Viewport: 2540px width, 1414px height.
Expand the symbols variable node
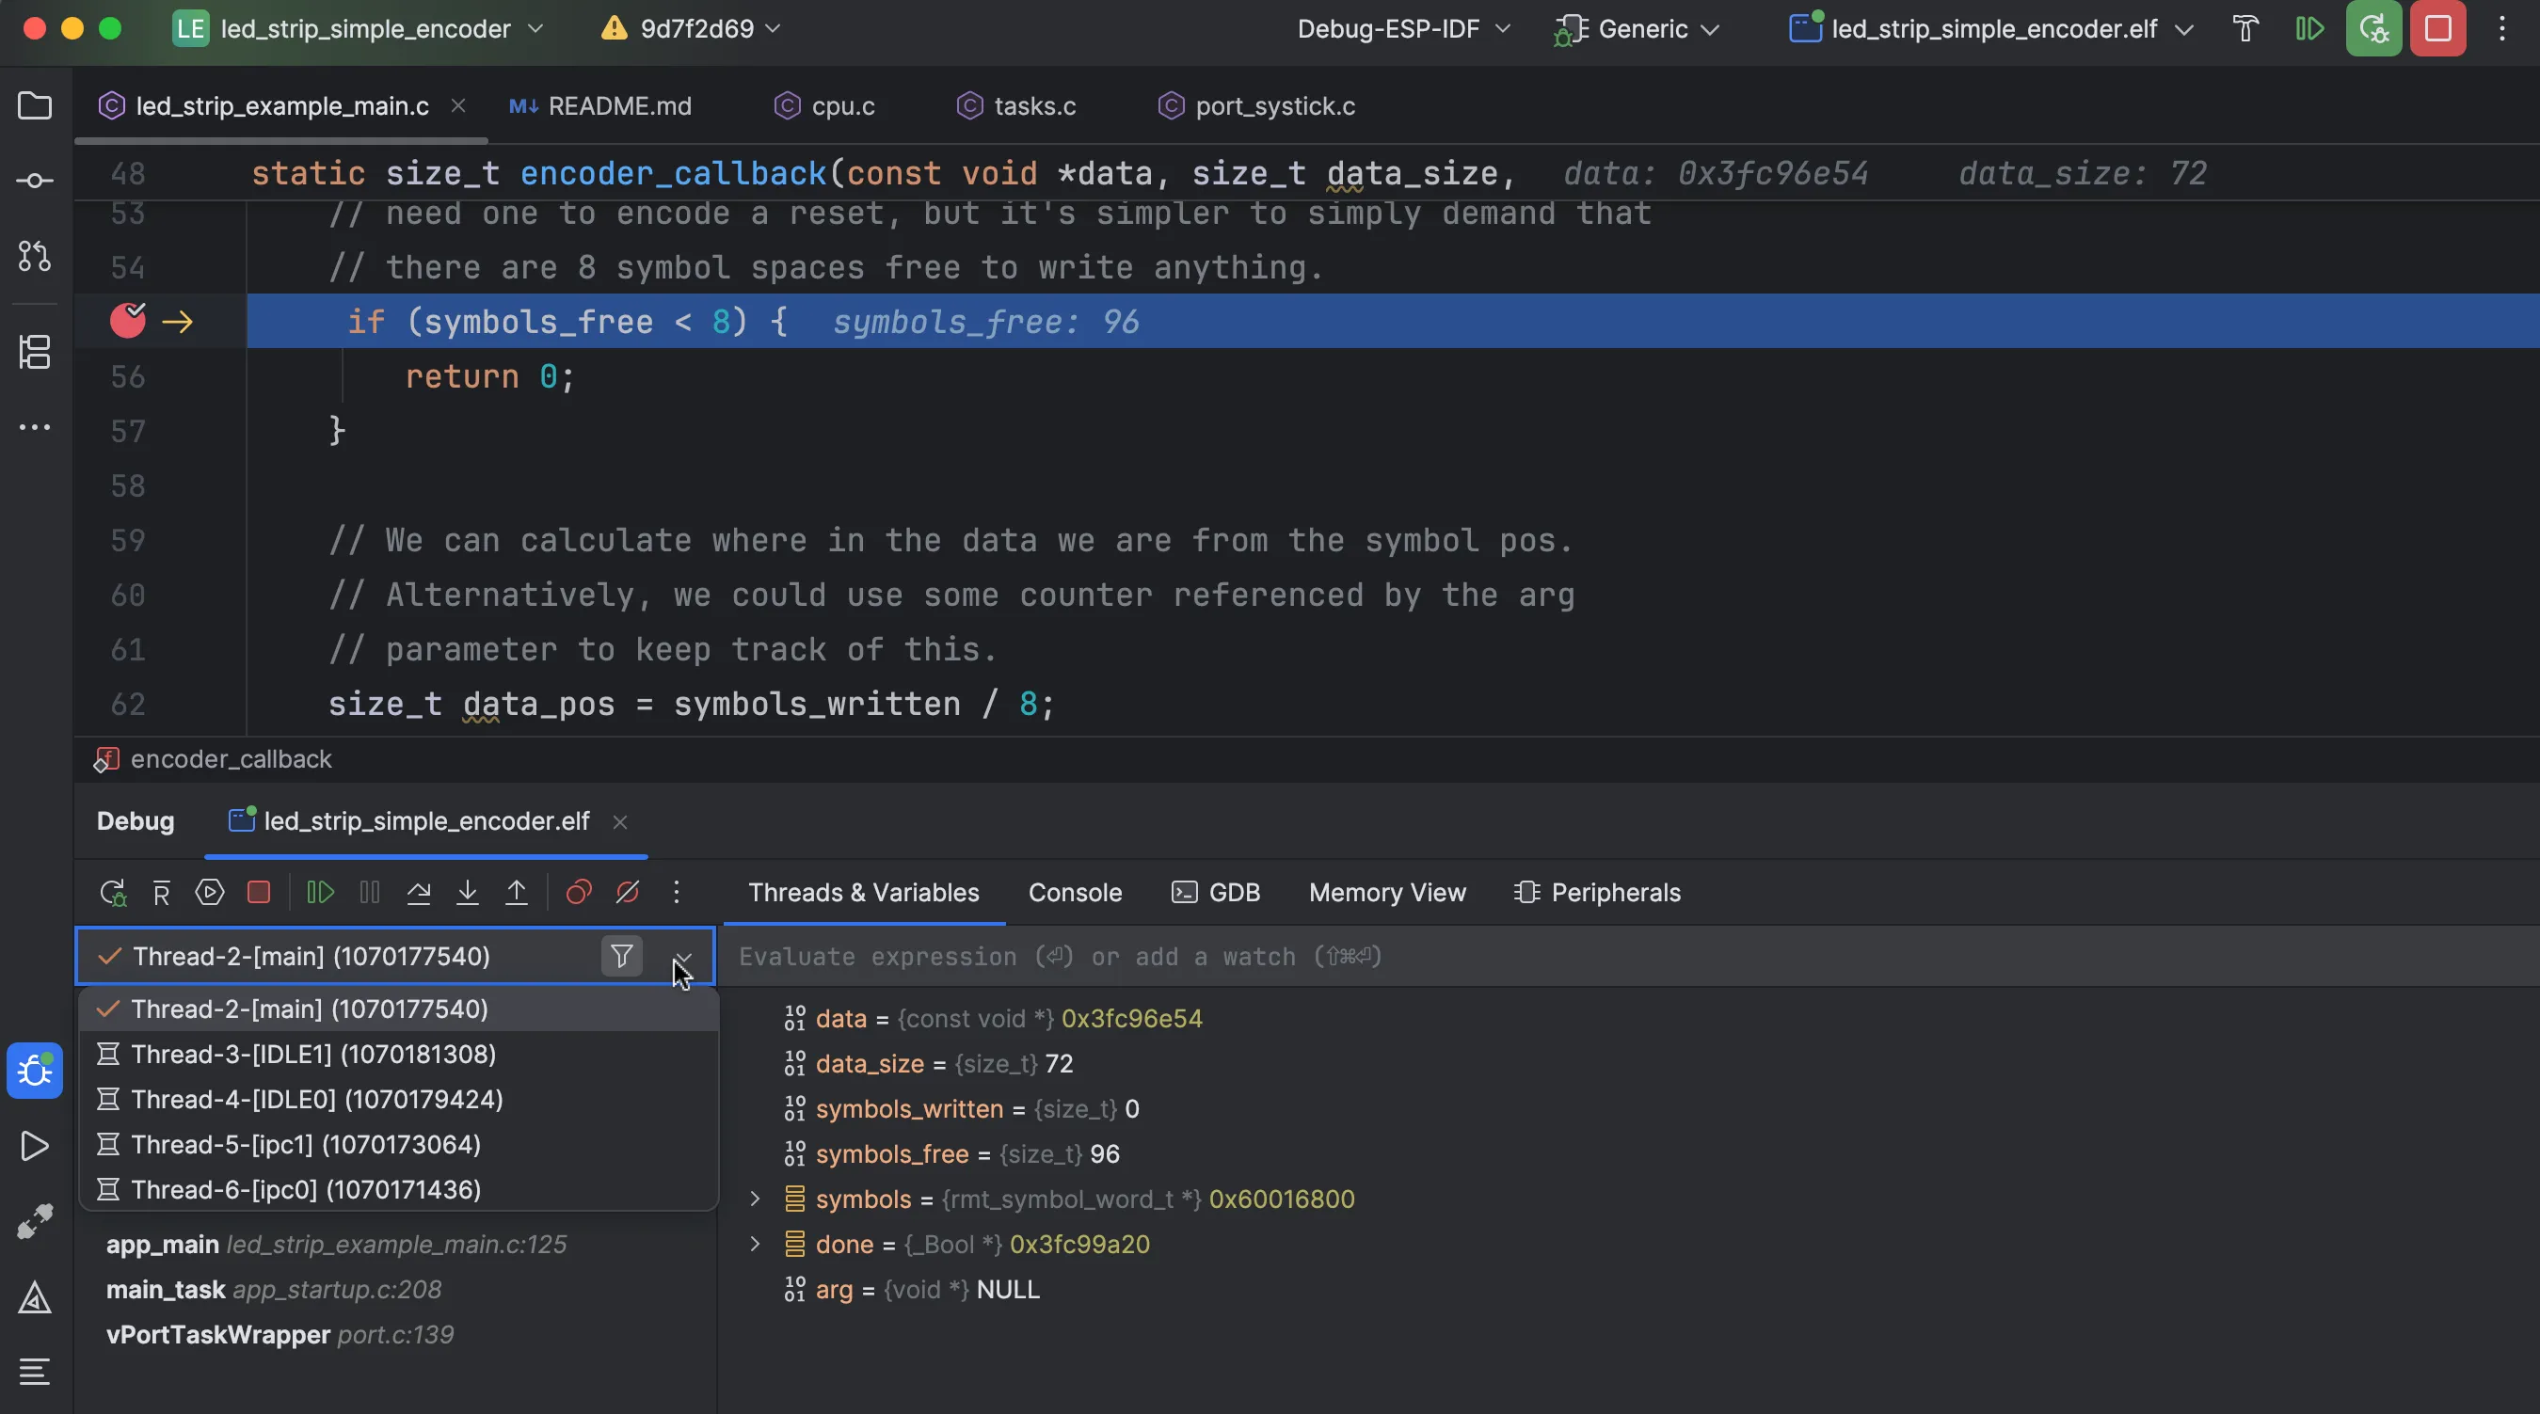pyautogui.click(x=756, y=1200)
